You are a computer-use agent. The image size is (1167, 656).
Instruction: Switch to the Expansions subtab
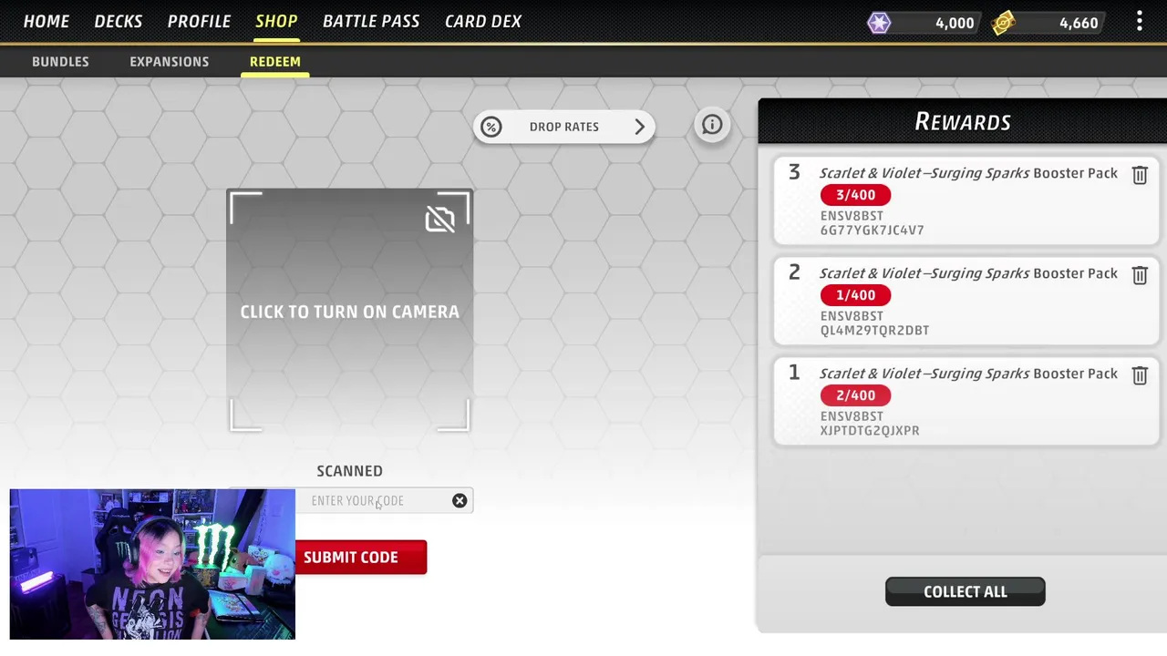click(x=169, y=61)
